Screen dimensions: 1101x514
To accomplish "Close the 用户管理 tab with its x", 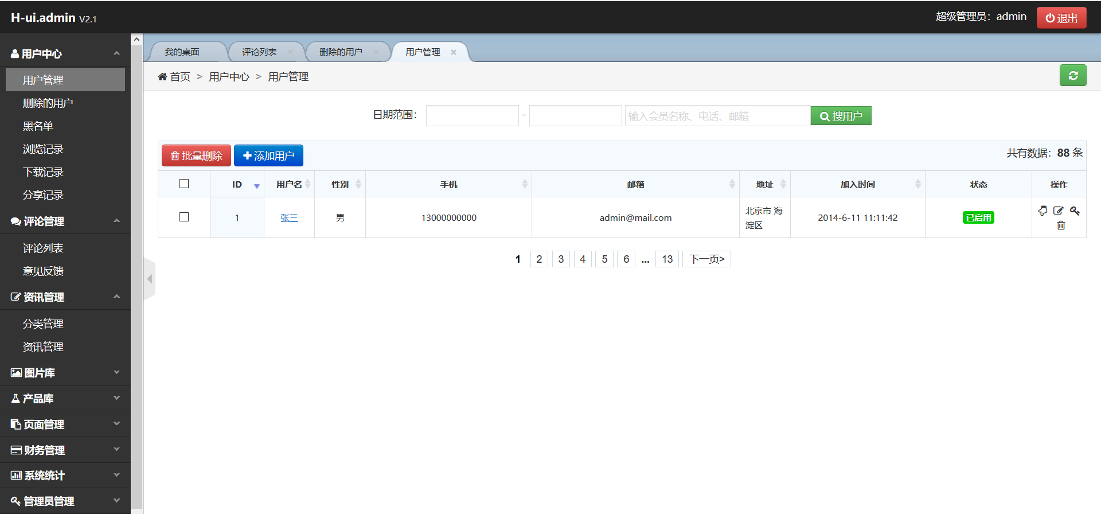I will tap(454, 52).
